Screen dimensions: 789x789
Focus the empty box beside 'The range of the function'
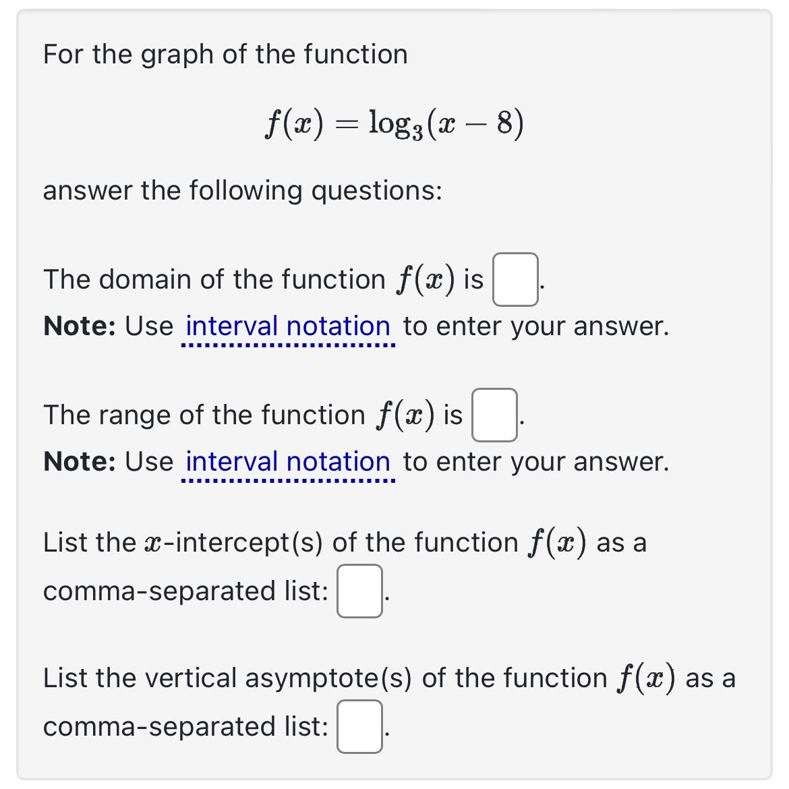click(x=494, y=415)
